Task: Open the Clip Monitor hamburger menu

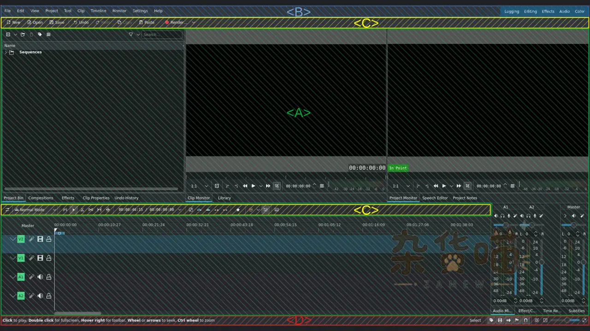Action: pyautogui.click(x=322, y=186)
